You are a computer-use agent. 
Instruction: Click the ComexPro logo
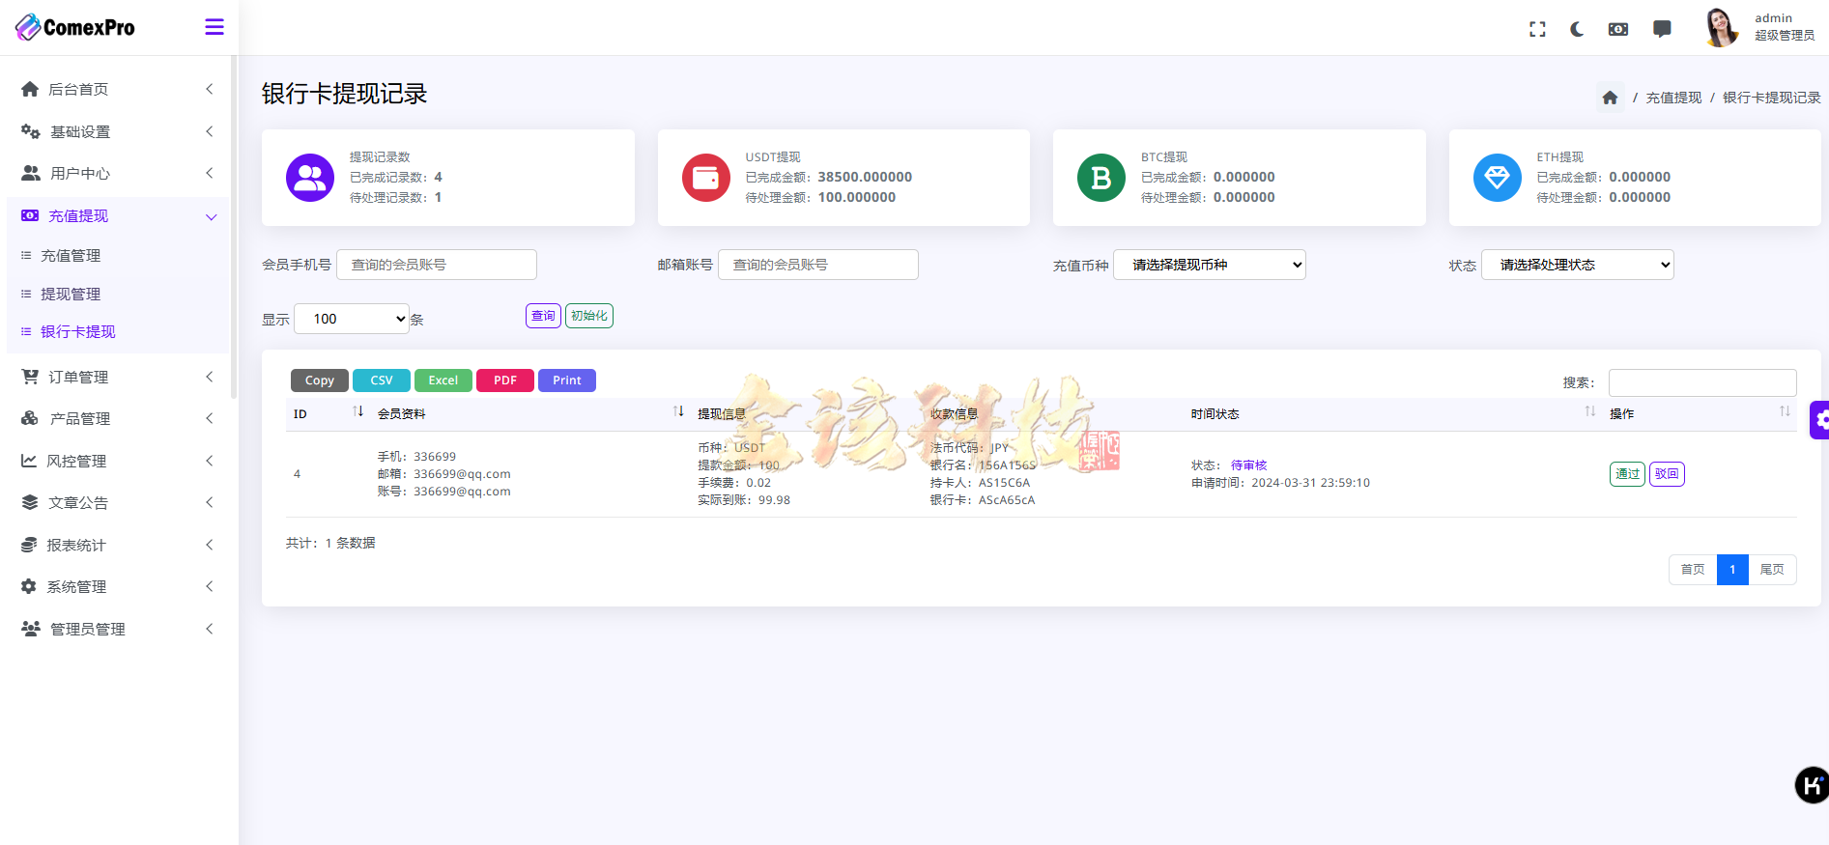point(75,27)
